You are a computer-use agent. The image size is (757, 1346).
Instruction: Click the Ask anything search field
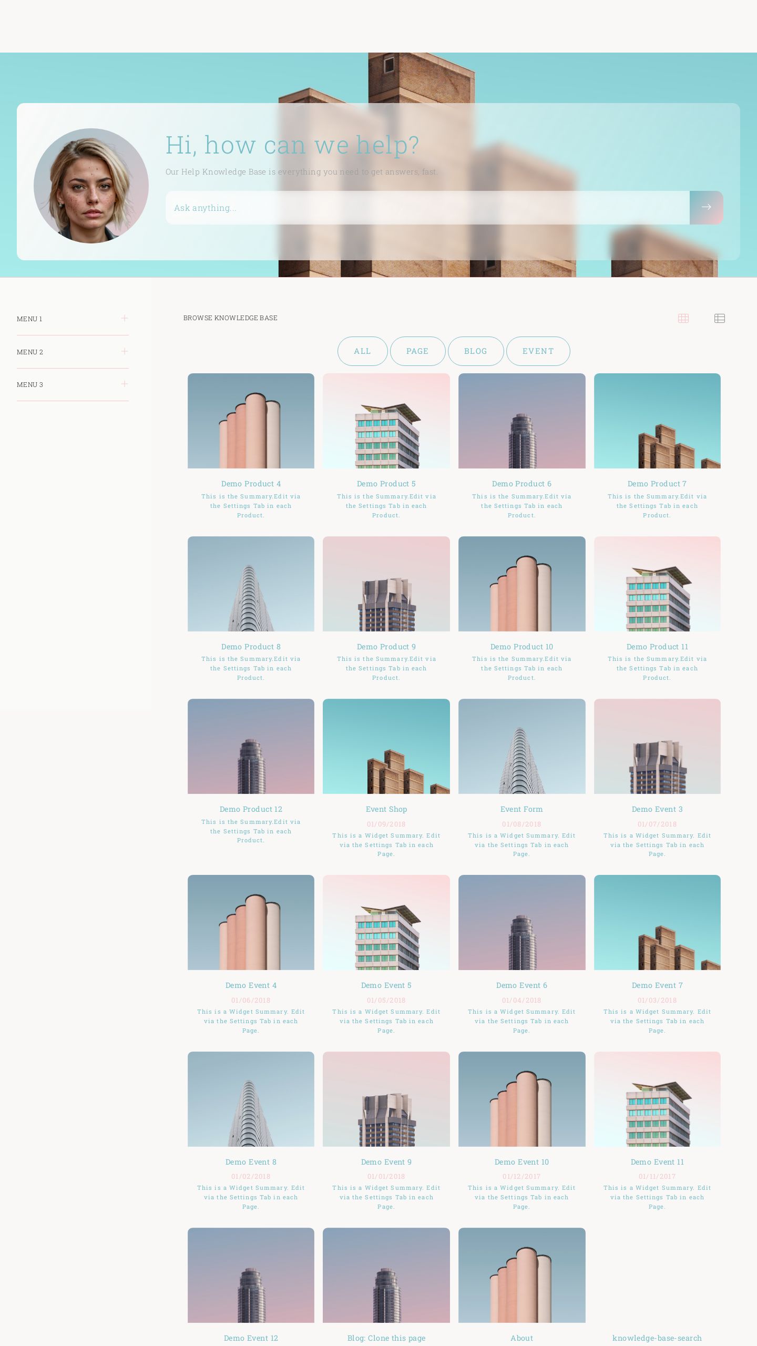click(x=427, y=208)
